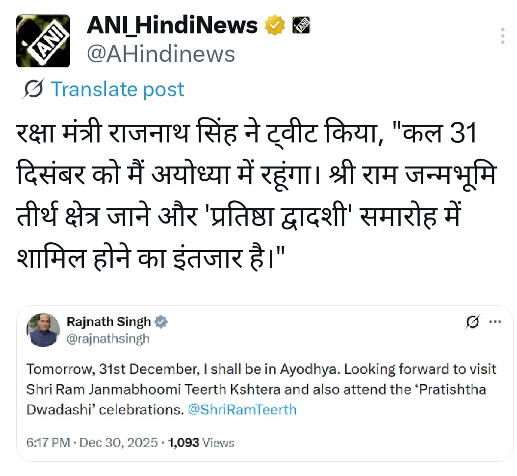This screenshot has height=476, width=517.
Task: Click the verified badge next to Rajnath Singh
Action: 161,322
